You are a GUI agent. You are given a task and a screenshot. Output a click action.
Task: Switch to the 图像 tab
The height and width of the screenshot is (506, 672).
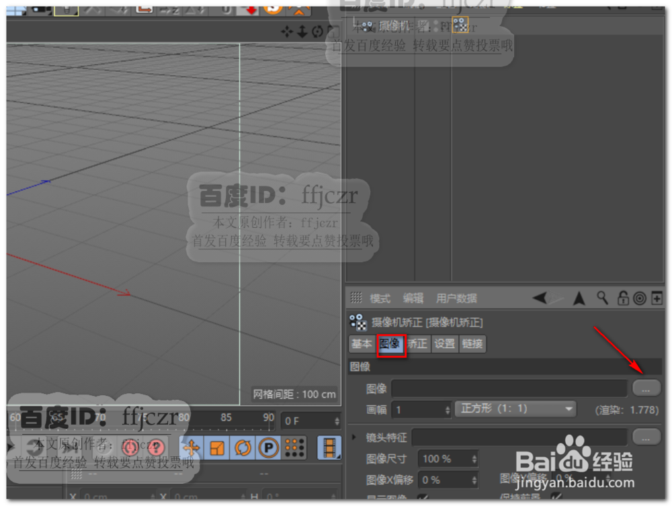point(390,344)
